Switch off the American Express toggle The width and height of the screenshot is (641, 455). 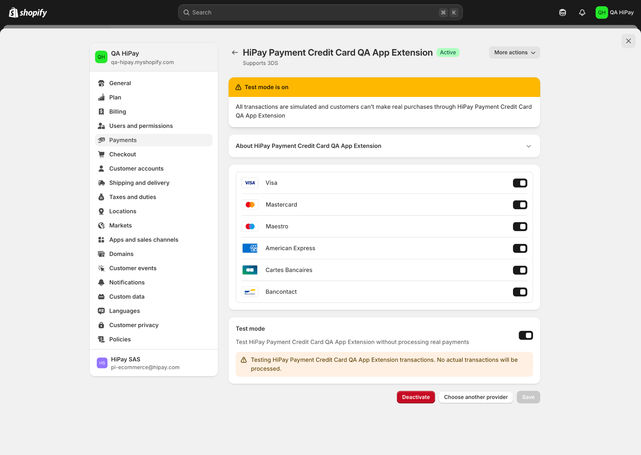point(520,248)
